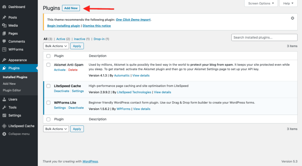The image size is (302, 166).
Task: Deactivate the WPForms Lite plugin
Action: 76,108
